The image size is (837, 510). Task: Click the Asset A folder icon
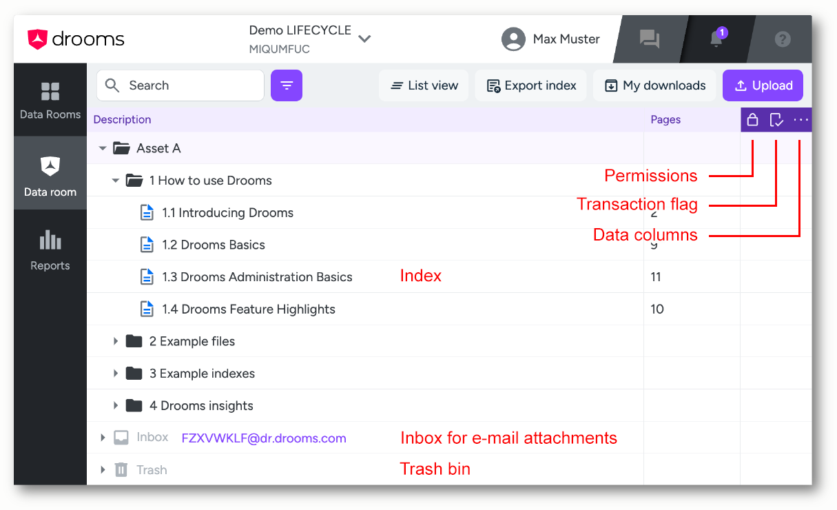pos(121,148)
